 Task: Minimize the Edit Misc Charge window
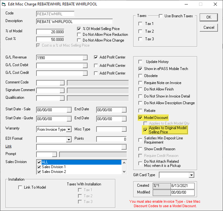[x=186, y=4]
